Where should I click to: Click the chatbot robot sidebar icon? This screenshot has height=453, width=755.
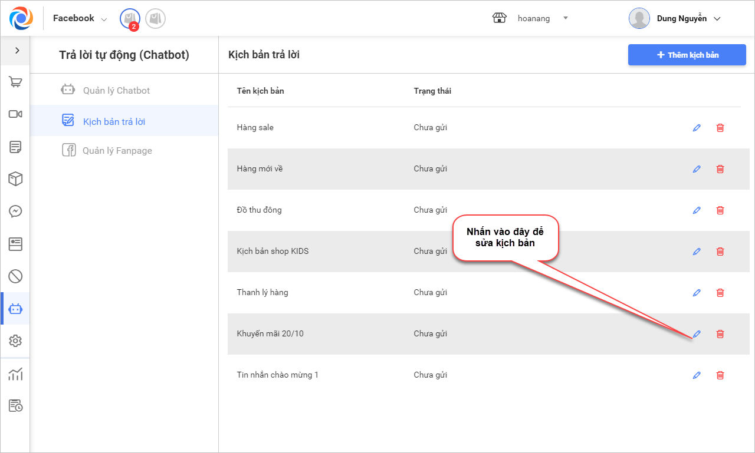click(x=15, y=309)
